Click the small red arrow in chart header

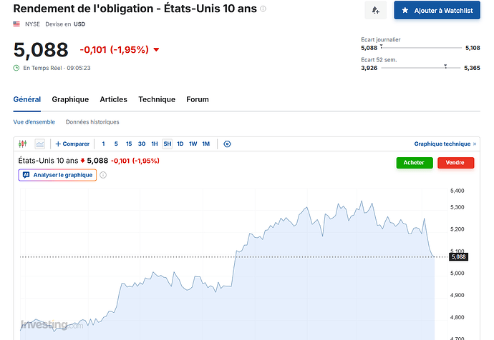pyautogui.click(x=82, y=161)
